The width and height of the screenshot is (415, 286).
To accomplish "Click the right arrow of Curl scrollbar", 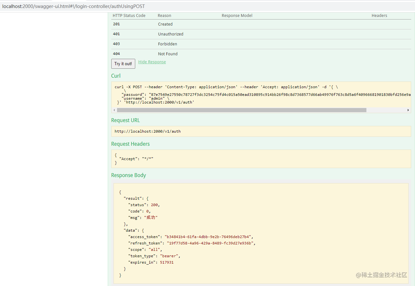I will coord(408,110).
